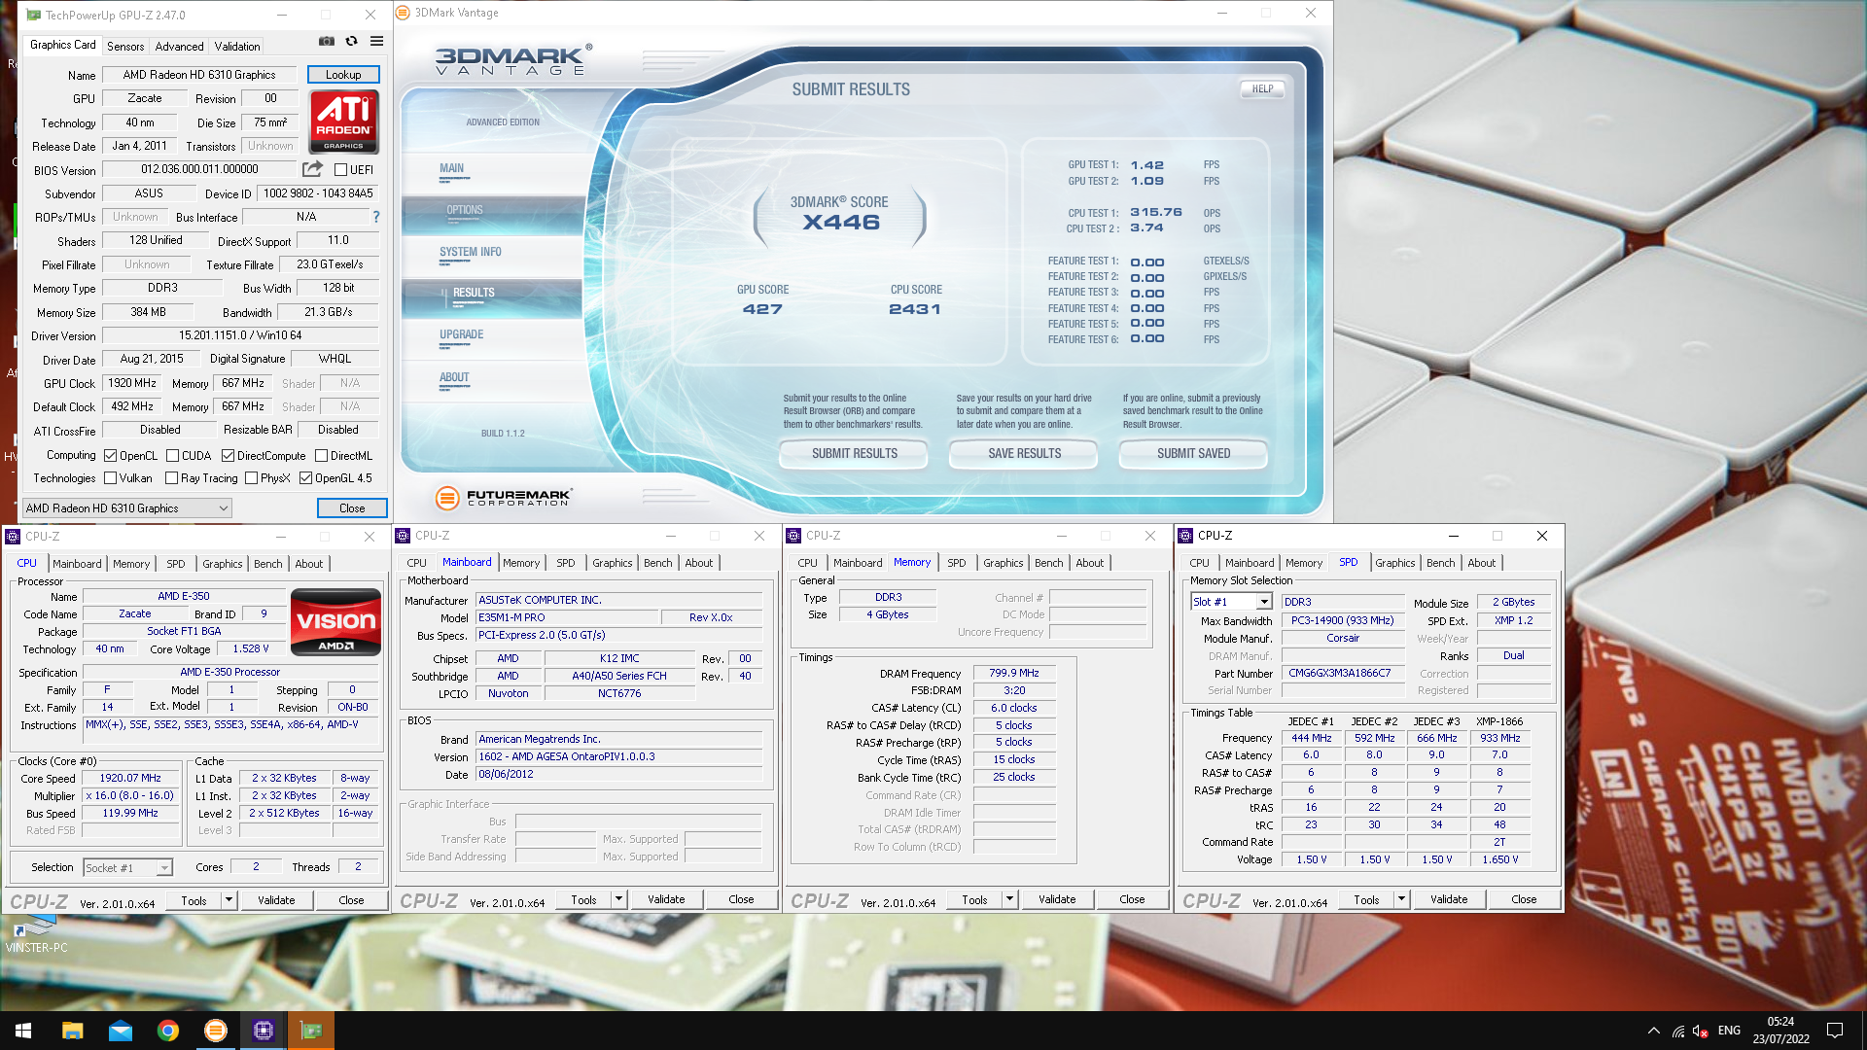
Task: Click HELP button in 3DMark Vantage
Action: (x=1262, y=88)
